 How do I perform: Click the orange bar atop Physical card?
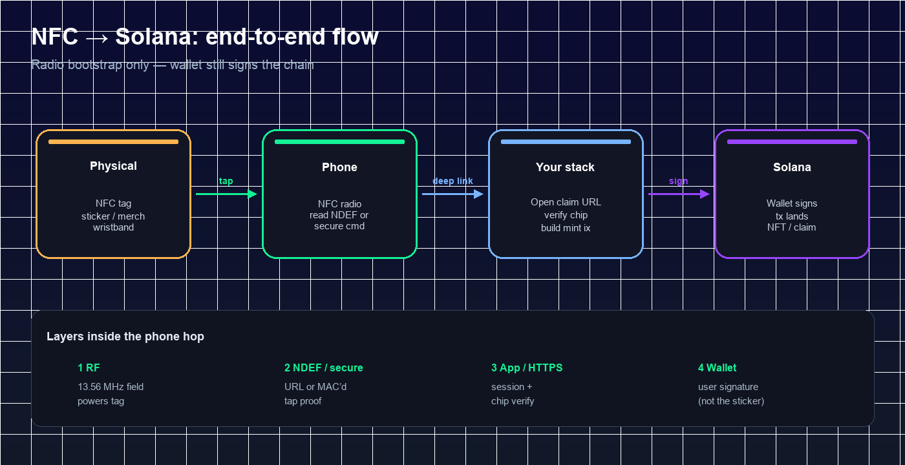click(x=113, y=142)
